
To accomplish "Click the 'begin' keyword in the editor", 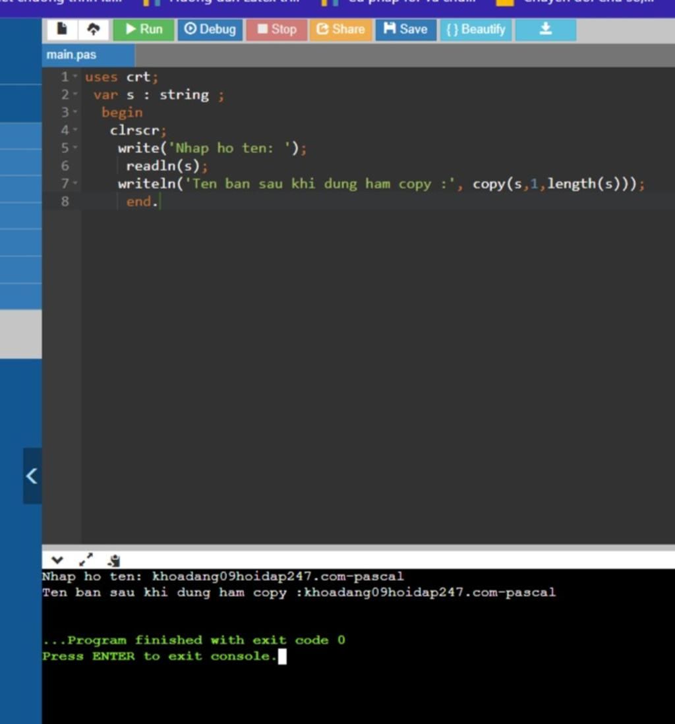I will [x=122, y=113].
